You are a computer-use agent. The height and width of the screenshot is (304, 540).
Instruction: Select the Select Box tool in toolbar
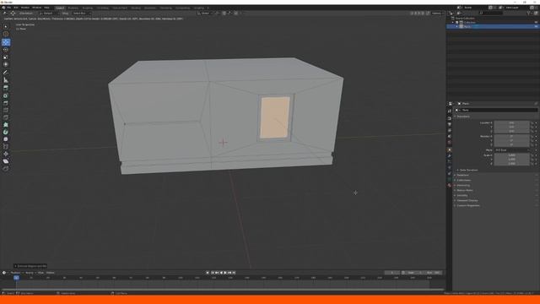(x=6, y=26)
